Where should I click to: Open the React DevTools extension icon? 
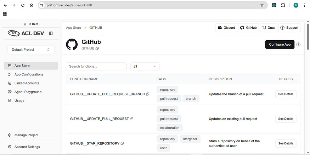(274, 5)
